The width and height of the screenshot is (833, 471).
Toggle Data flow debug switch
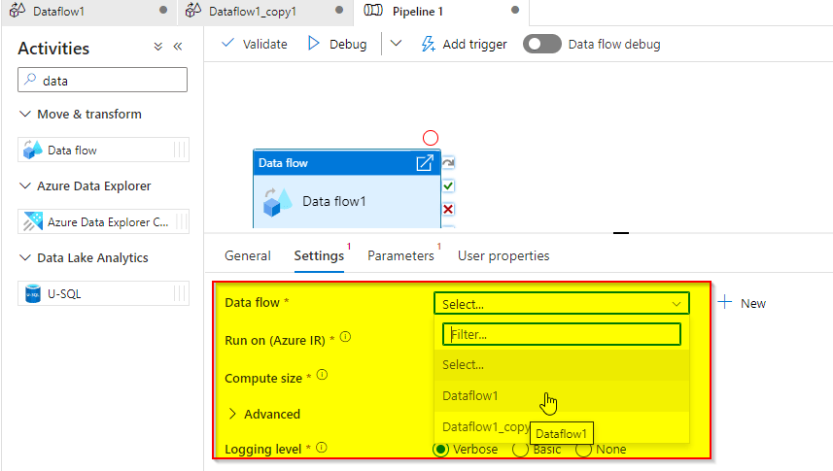click(x=541, y=44)
